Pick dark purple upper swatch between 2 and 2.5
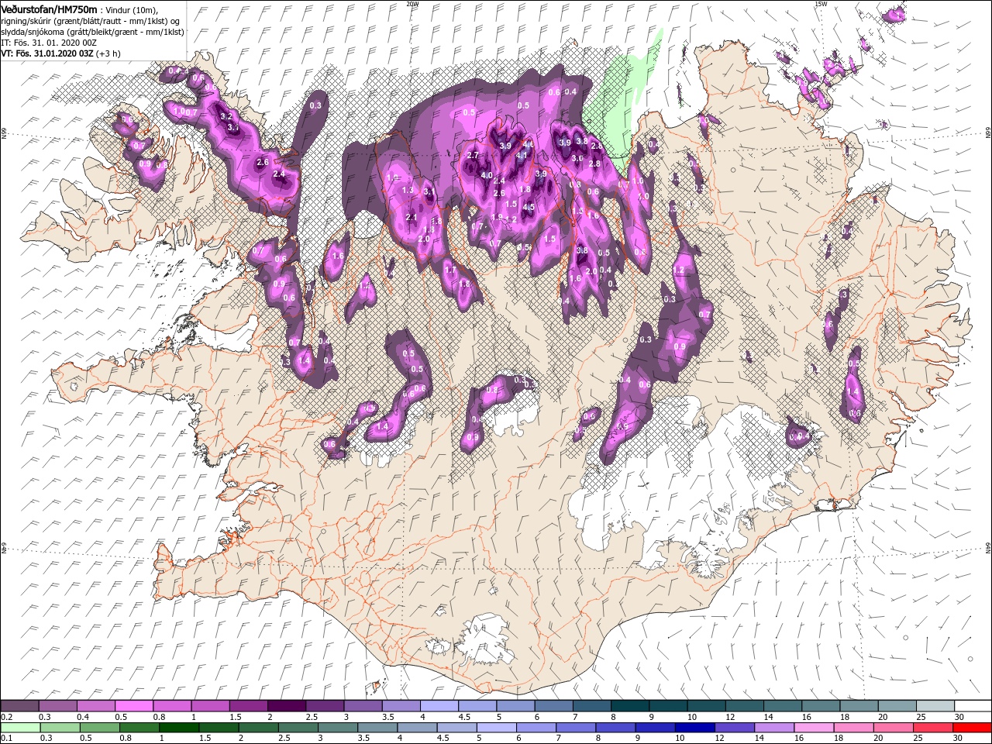The image size is (992, 744). (x=286, y=706)
